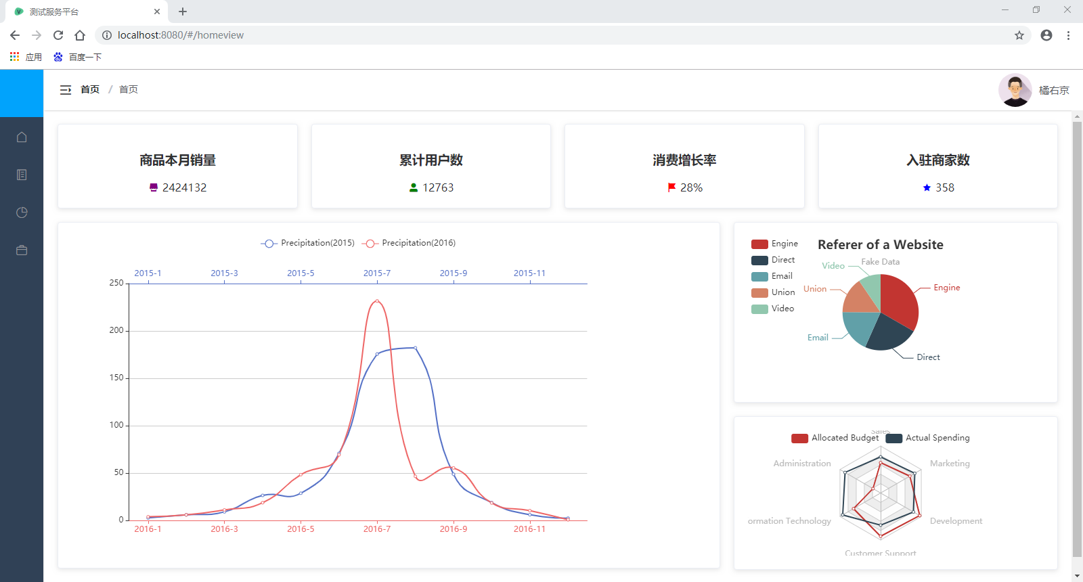Screen dimensions: 1083x582
Task: Open the apps bookmark shortcut
Action: (x=26, y=57)
